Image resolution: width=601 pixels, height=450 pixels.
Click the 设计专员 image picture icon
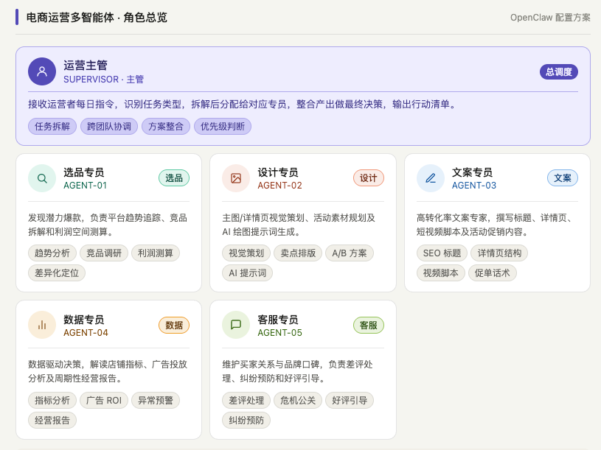(236, 178)
